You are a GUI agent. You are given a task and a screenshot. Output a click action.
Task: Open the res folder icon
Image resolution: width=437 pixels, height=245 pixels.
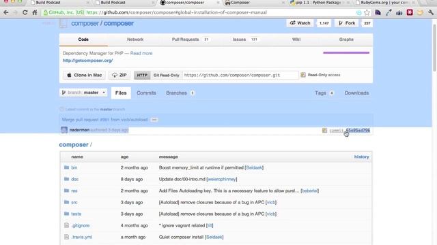tap(66, 191)
